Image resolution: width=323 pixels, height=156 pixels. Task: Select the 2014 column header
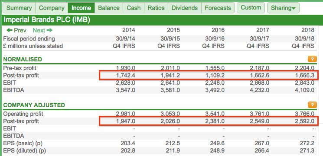click(x=129, y=30)
